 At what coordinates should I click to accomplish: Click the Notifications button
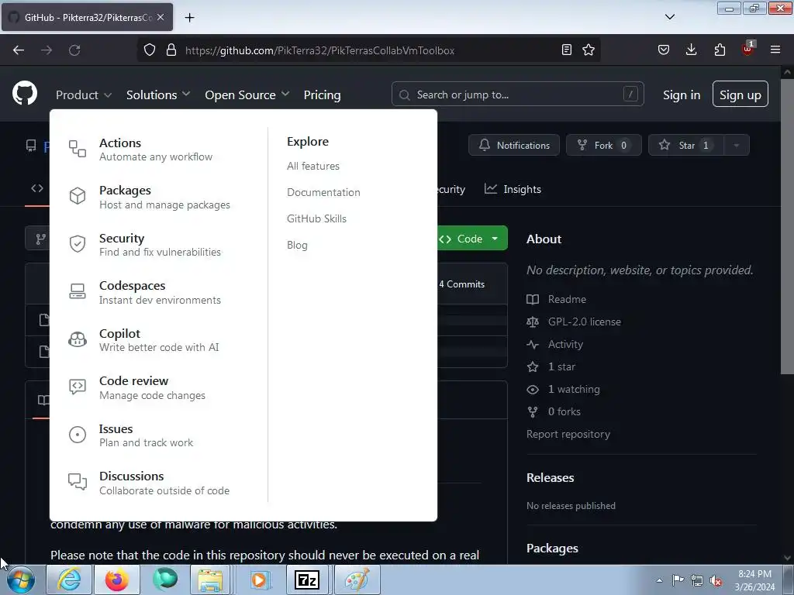(514, 145)
